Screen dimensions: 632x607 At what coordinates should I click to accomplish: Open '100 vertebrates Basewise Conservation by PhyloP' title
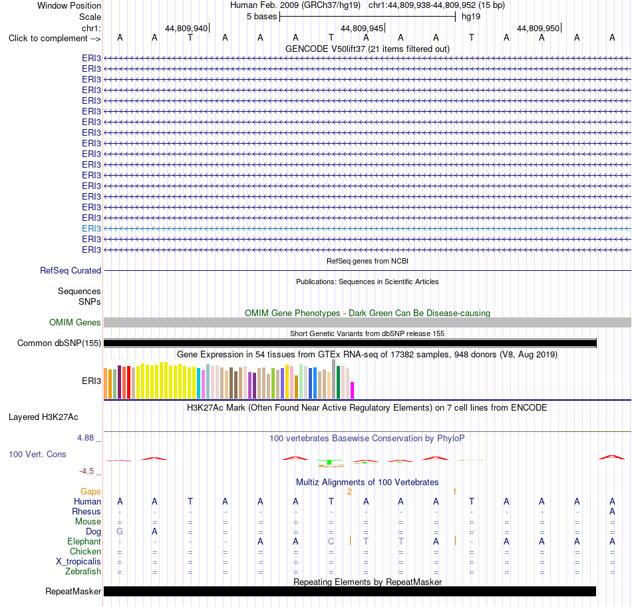tap(367, 439)
